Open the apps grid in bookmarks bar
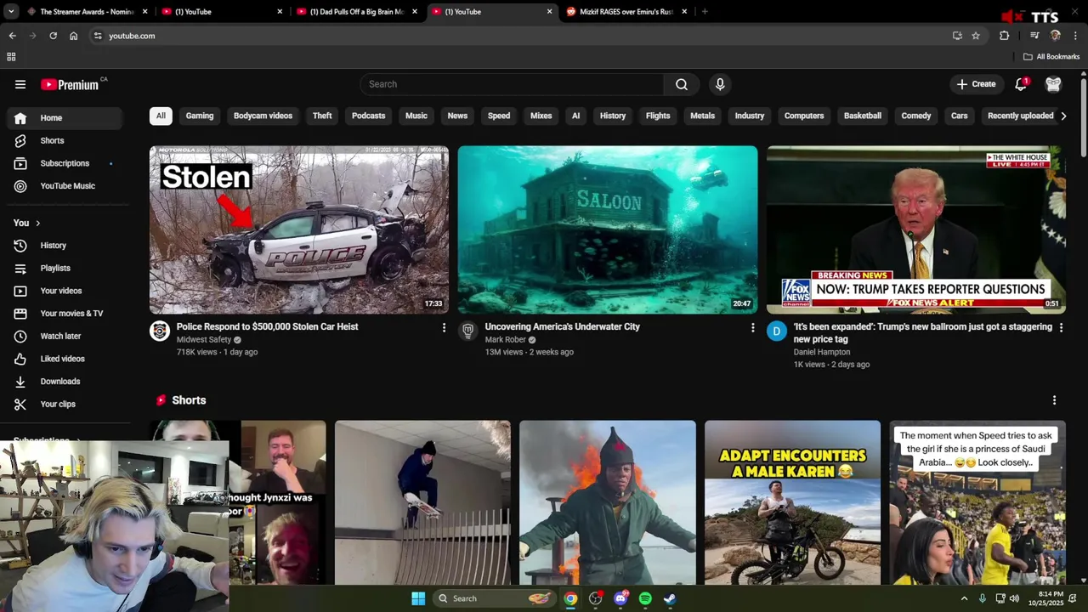Viewport: 1088px width, 612px height. (x=11, y=57)
